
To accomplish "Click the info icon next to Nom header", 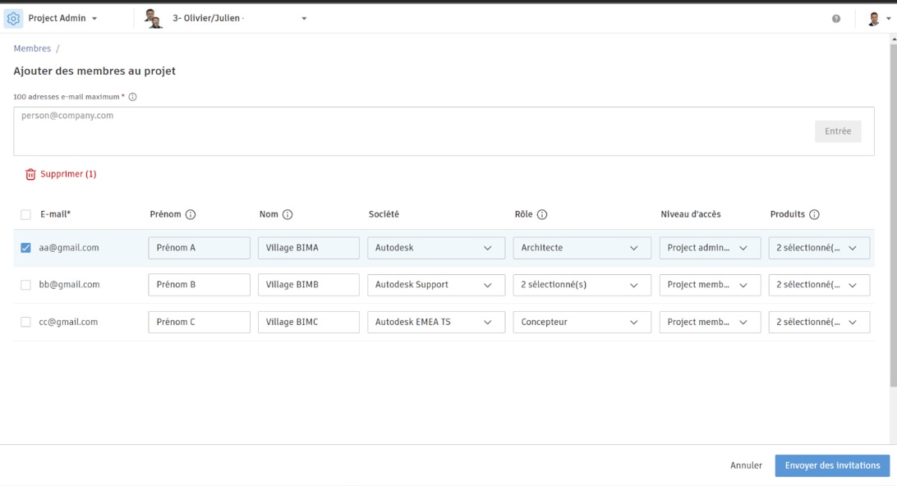I will [x=287, y=214].
